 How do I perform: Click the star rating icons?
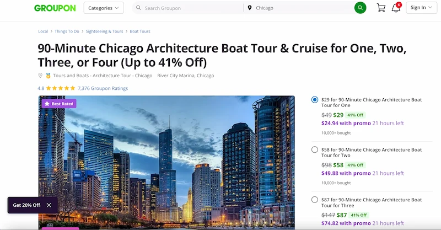coord(61,88)
